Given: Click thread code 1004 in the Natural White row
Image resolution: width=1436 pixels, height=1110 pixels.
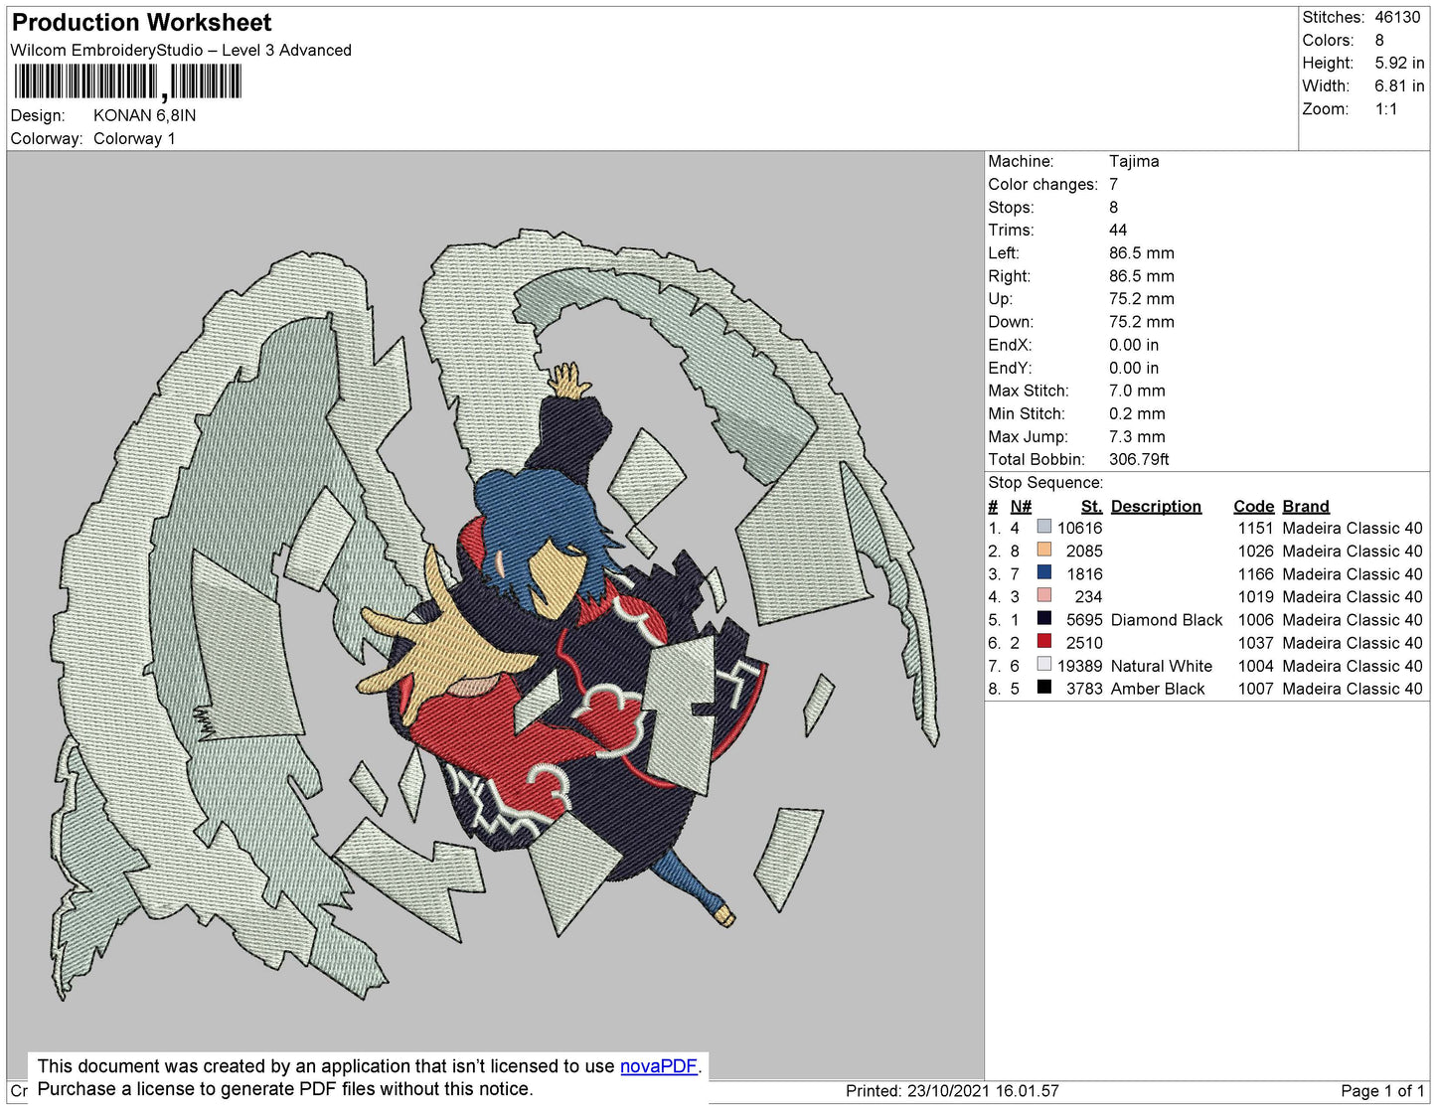Looking at the screenshot, I should coord(1255,666).
